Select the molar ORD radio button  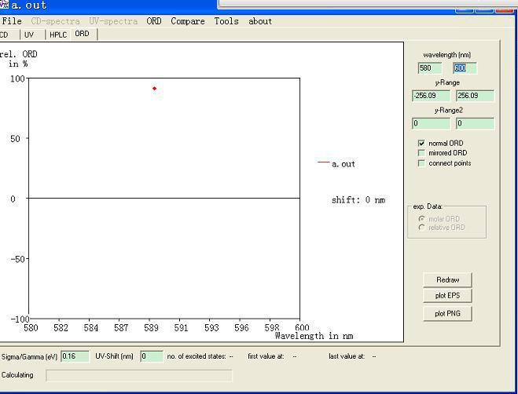pyautogui.click(x=421, y=219)
